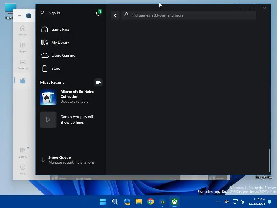The width and height of the screenshot is (277, 208).
Task: Go back using Xbox app chevron
Action: coord(115,15)
